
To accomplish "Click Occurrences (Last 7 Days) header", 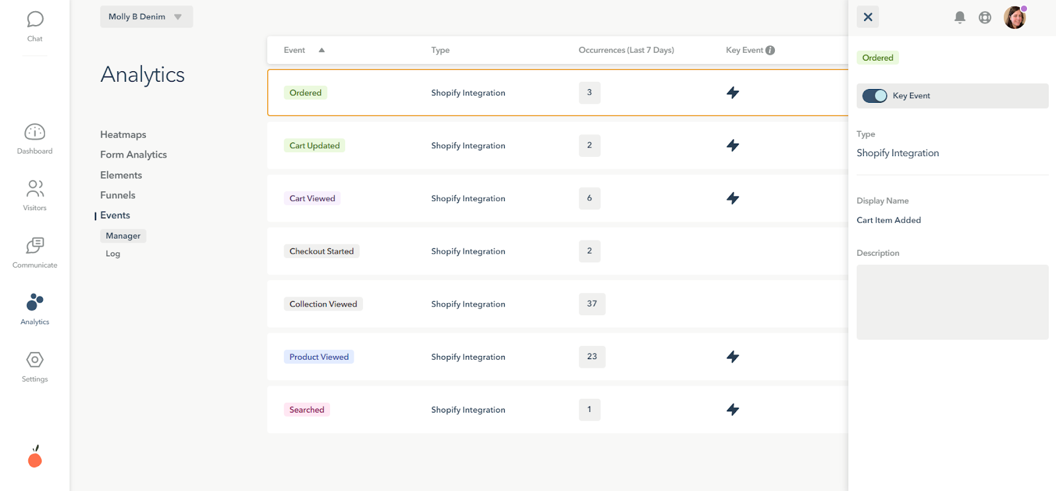I will click(626, 50).
